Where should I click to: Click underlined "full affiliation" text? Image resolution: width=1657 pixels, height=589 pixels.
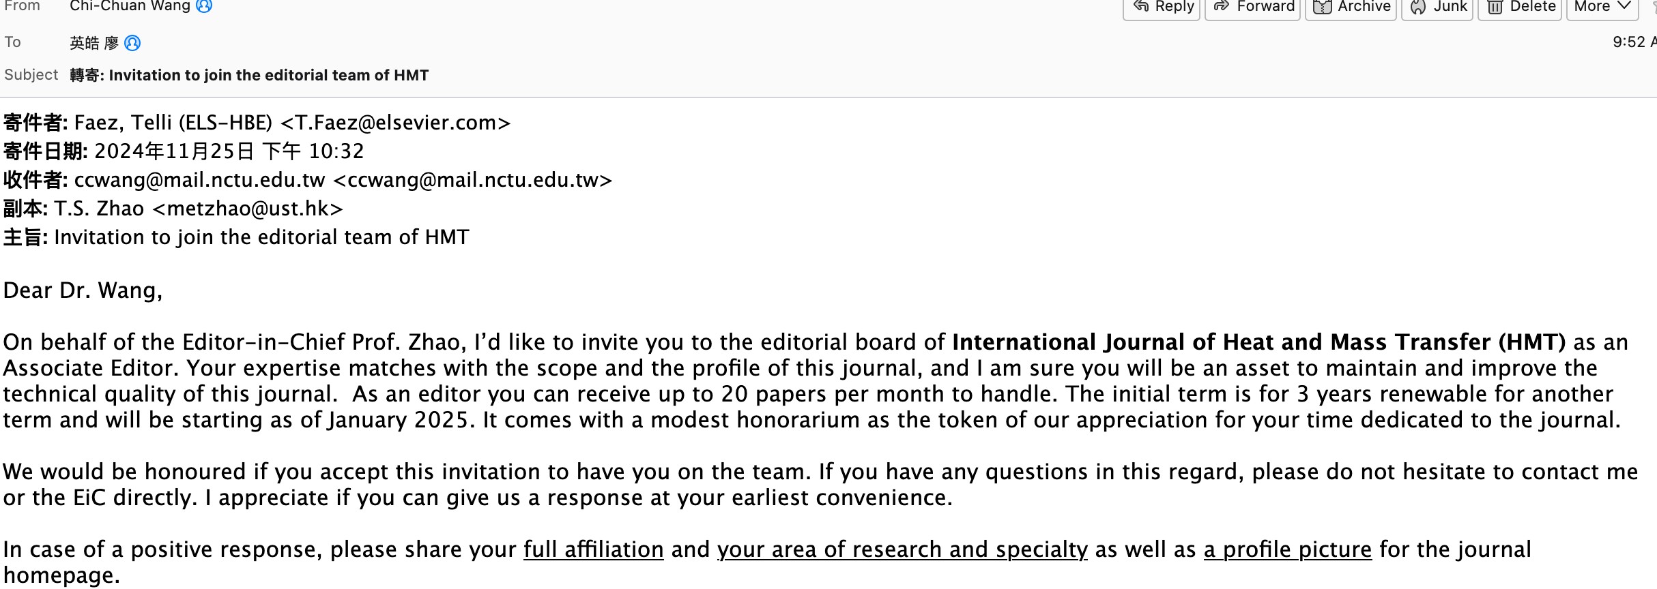coord(593,549)
